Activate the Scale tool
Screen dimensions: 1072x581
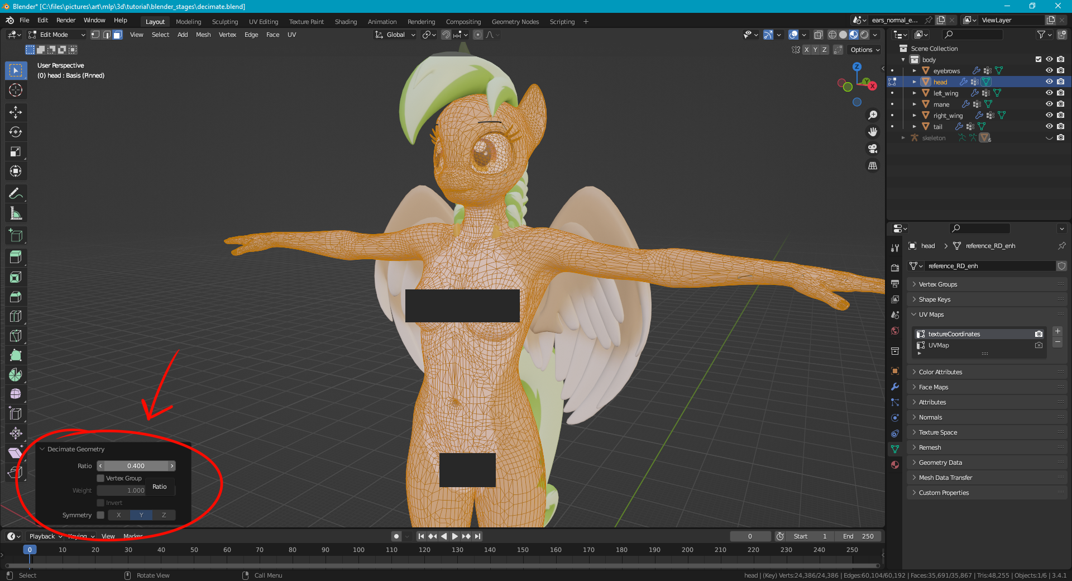point(16,151)
